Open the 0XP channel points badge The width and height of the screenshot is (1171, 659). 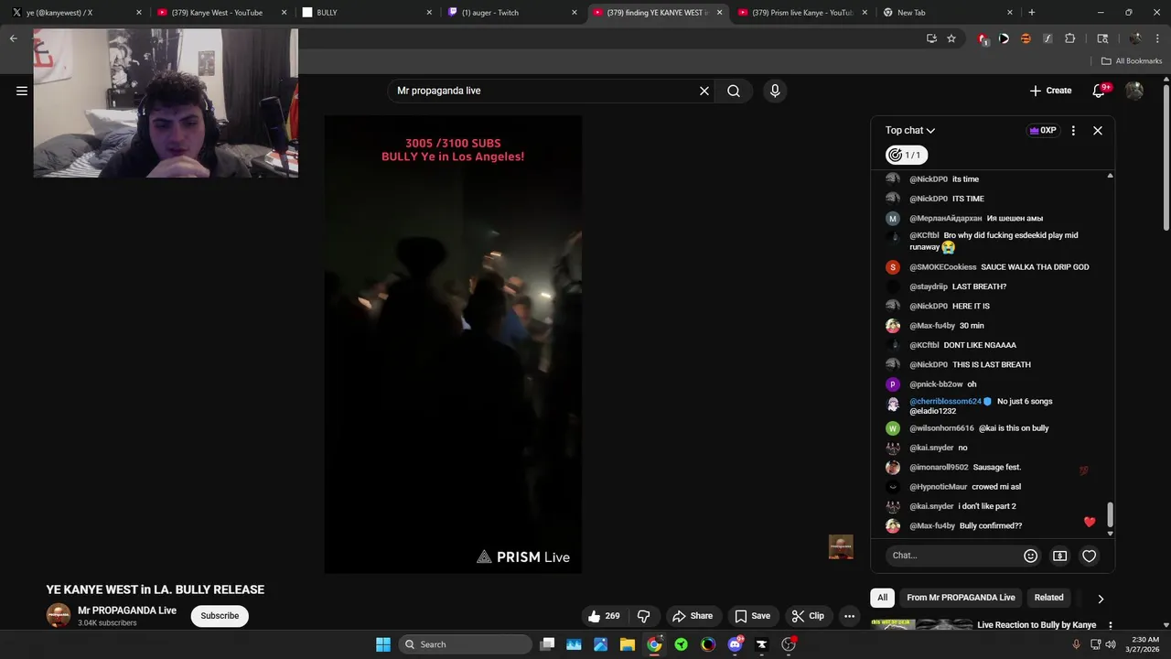(x=1043, y=131)
